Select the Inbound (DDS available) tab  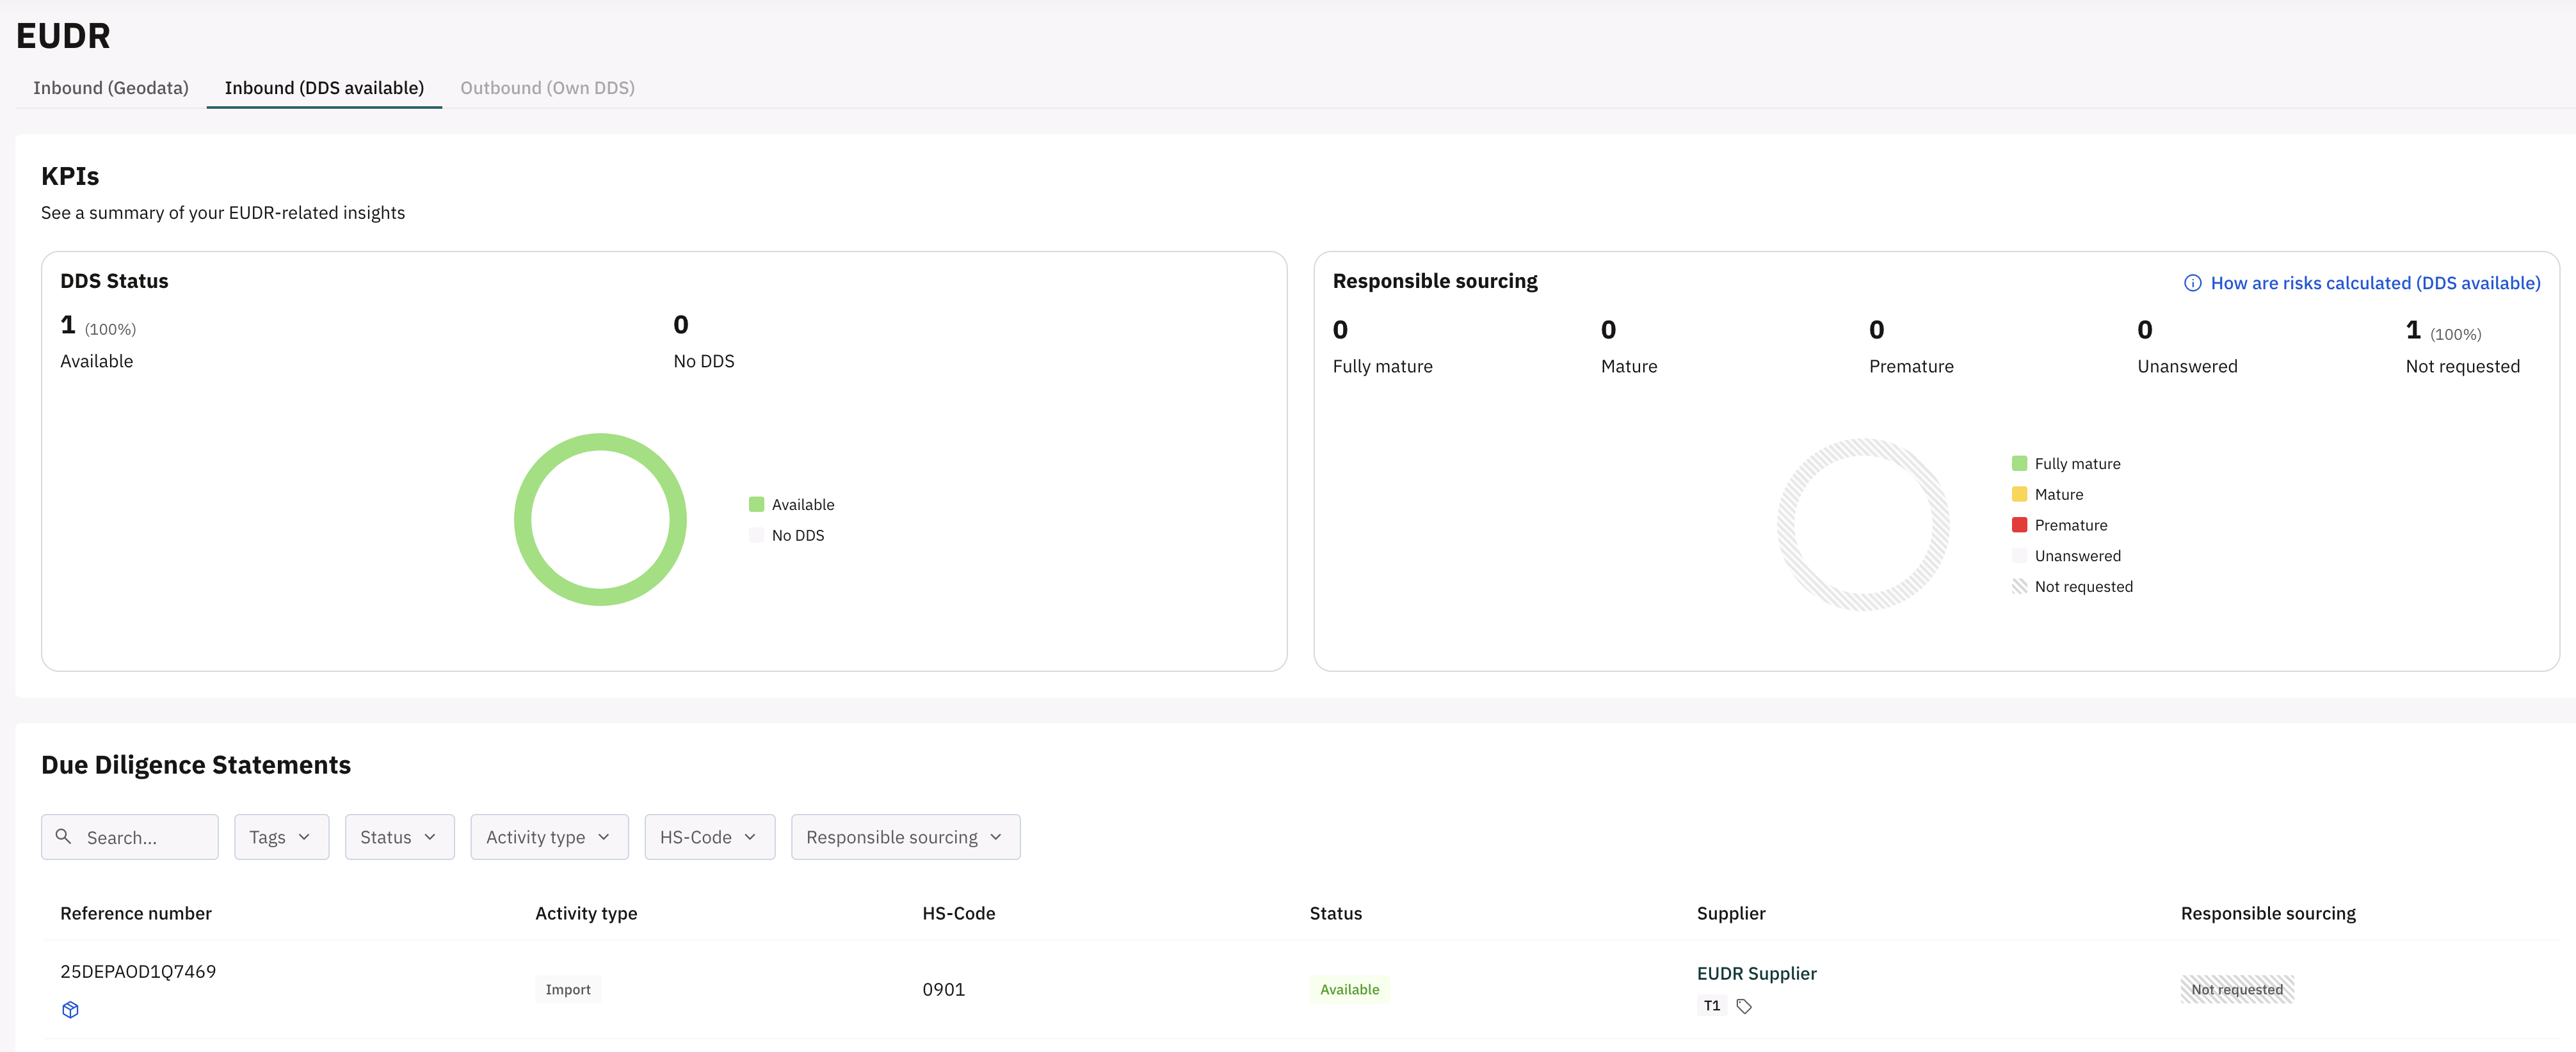(x=324, y=88)
